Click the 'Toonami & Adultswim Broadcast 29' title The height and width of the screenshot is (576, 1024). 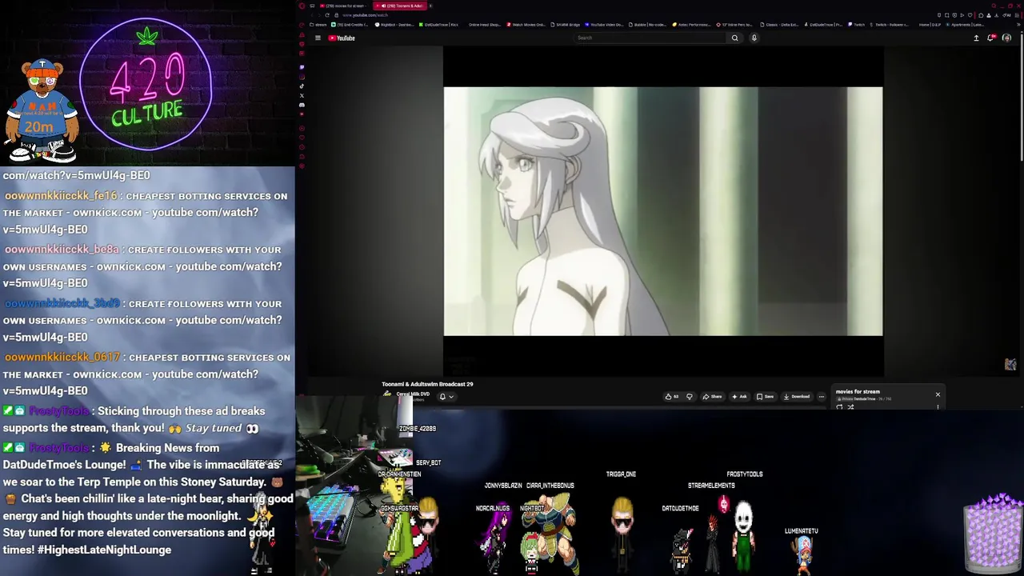tap(427, 384)
